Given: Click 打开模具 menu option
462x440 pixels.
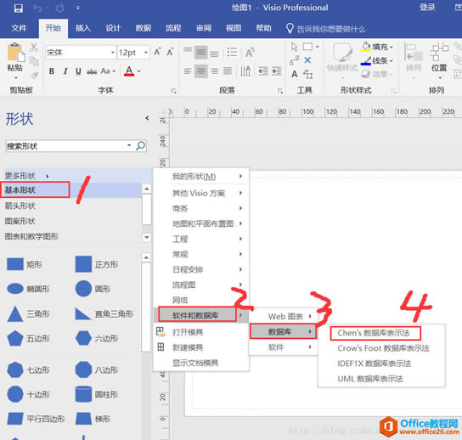Looking at the screenshot, I should [188, 332].
